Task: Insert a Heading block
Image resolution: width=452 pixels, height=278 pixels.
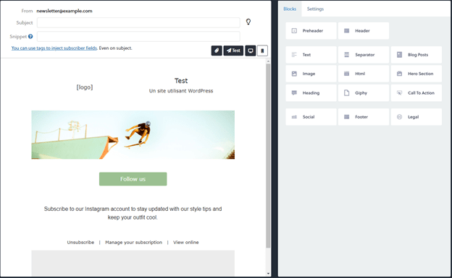Action: [311, 93]
